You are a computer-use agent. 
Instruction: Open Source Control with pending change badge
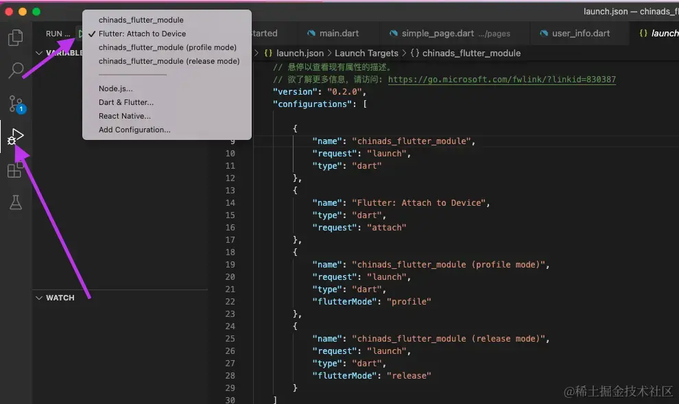click(15, 104)
